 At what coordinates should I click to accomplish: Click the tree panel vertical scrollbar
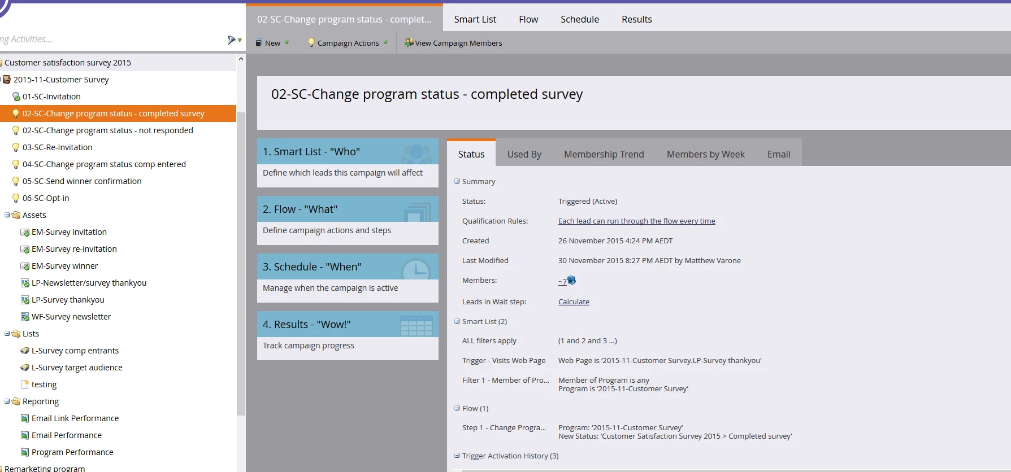coord(241,263)
